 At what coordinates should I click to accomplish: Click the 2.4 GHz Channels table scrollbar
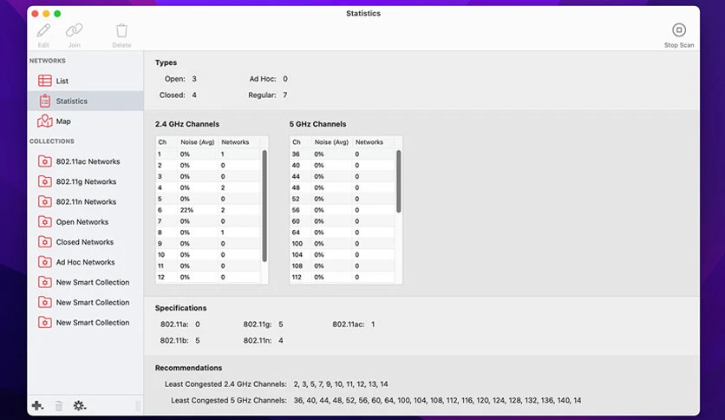(265, 206)
